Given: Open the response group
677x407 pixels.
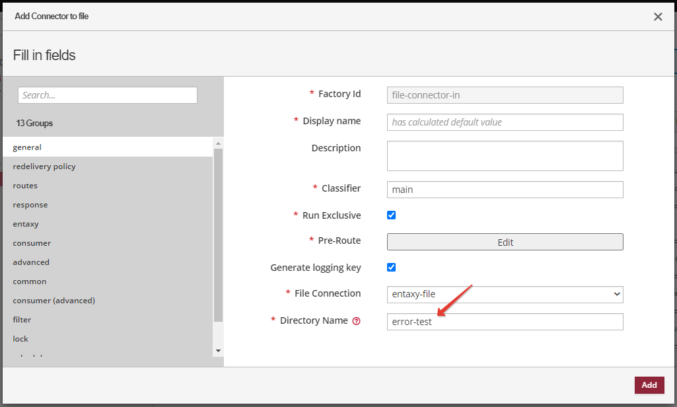Looking at the screenshot, I should click(30, 205).
